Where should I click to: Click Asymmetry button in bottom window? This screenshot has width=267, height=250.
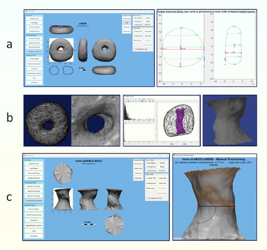coord(34,236)
